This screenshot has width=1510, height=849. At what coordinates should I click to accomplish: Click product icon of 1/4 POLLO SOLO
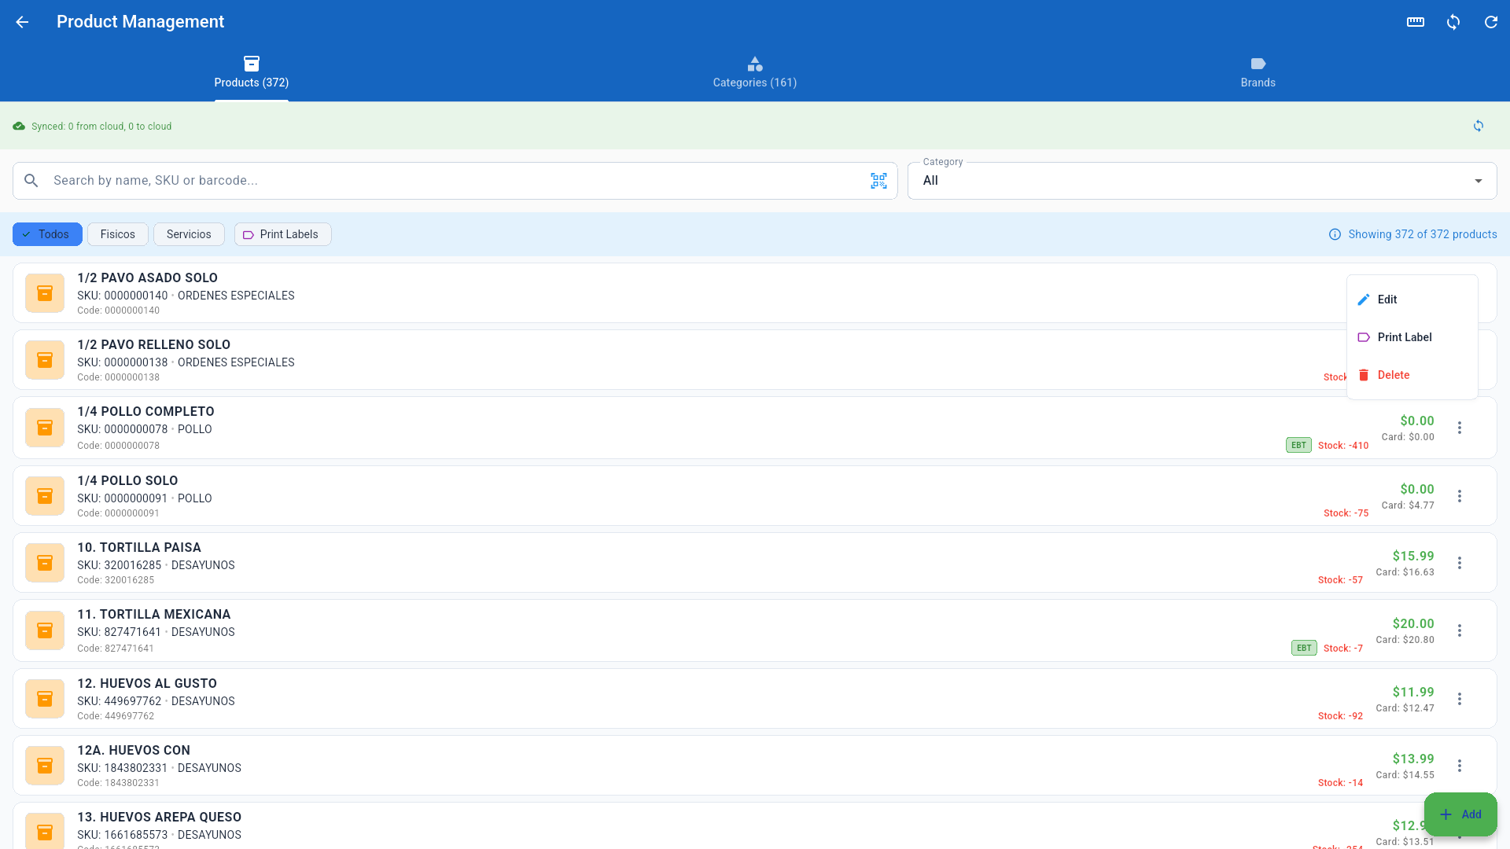(x=45, y=496)
